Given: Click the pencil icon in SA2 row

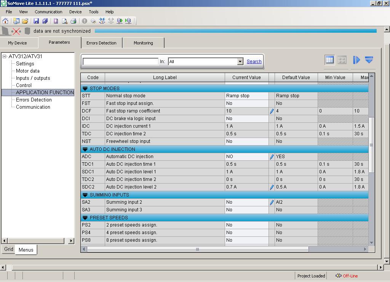Looking at the screenshot, I should coord(272,202).
